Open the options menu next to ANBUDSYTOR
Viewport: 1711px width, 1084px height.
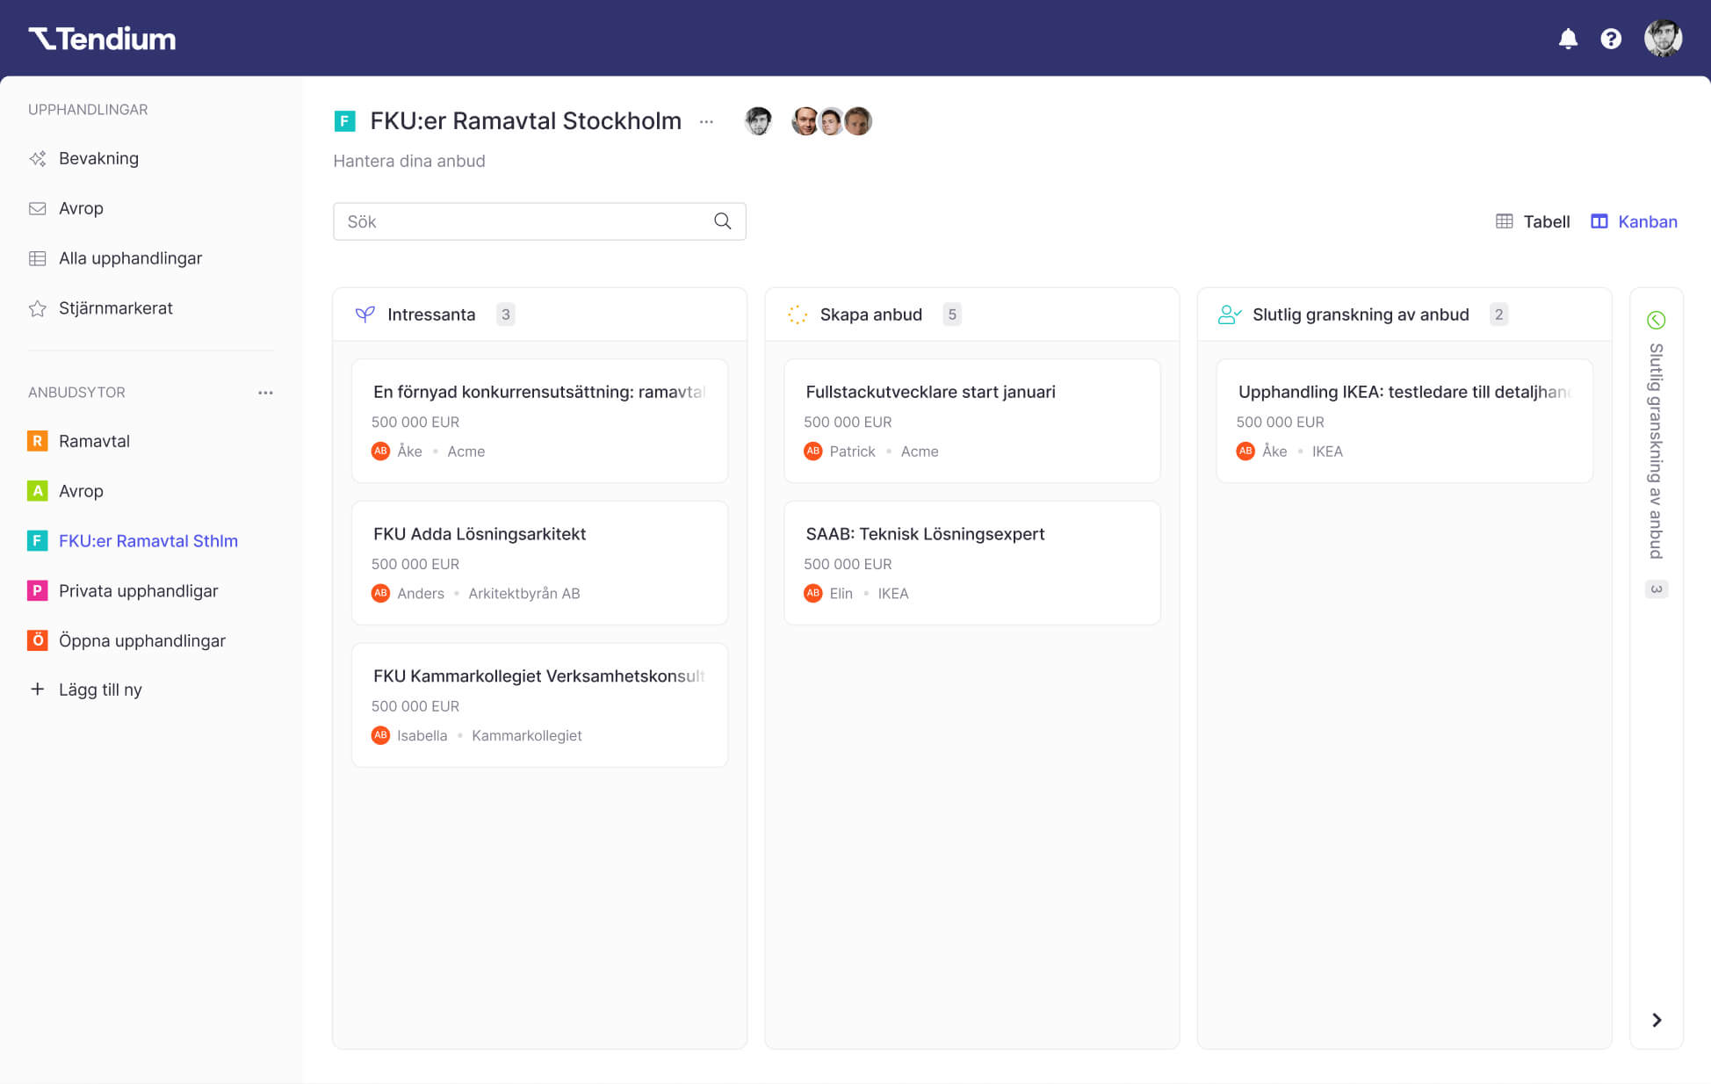pyautogui.click(x=266, y=392)
